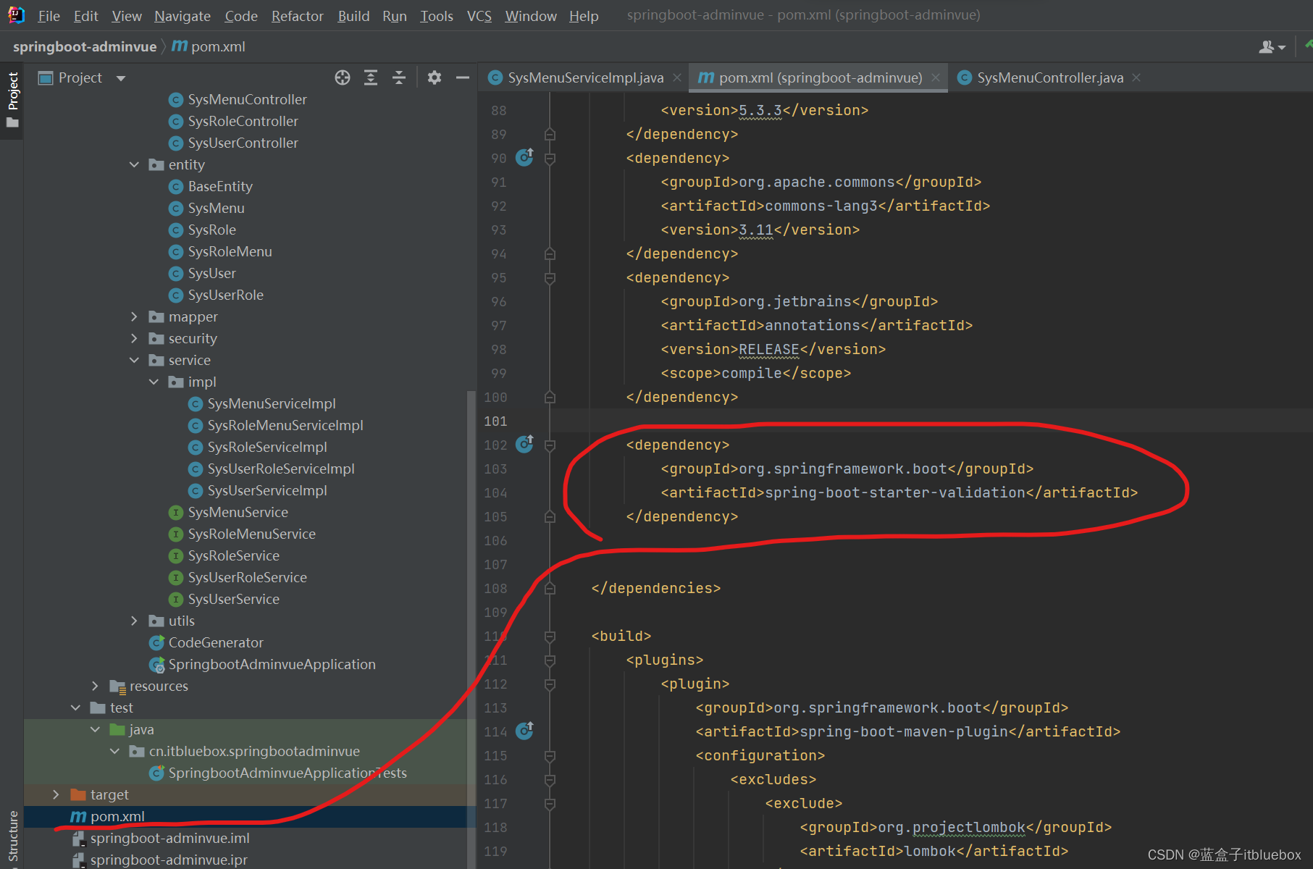1313x869 pixels.
Task: Close the SysMenuController.java tab
Action: (1136, 77)
